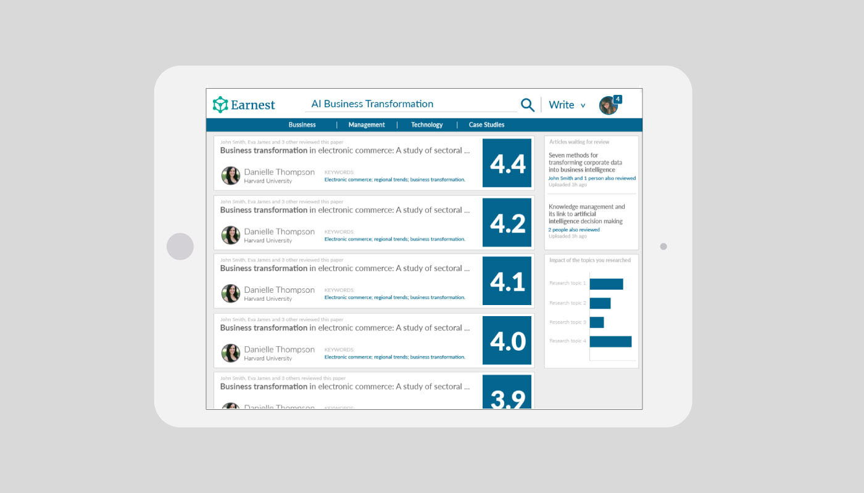The height and width of the screenshot is (493, 864).
Task: Click the Research topic 2 bar in chart
Action: pyautogui.click(x=600, y=303)
